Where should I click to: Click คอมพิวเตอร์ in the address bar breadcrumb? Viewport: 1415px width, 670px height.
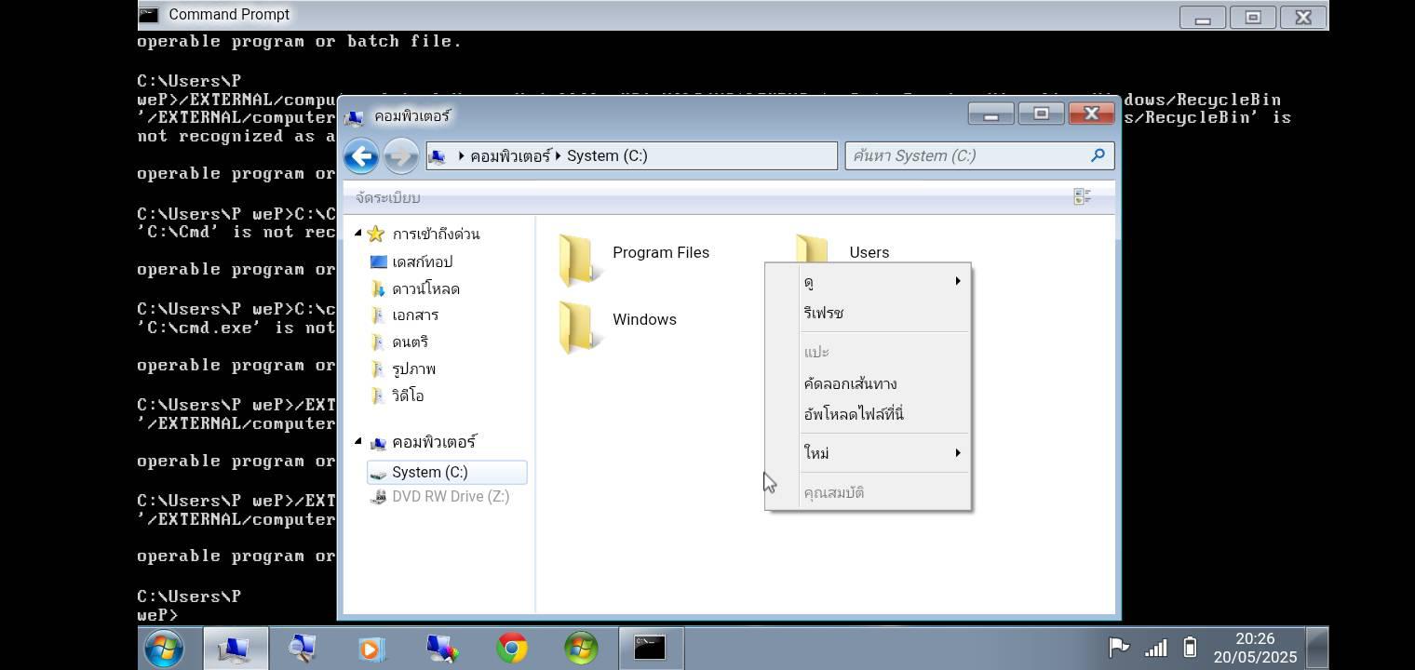(x=510, y=155)
